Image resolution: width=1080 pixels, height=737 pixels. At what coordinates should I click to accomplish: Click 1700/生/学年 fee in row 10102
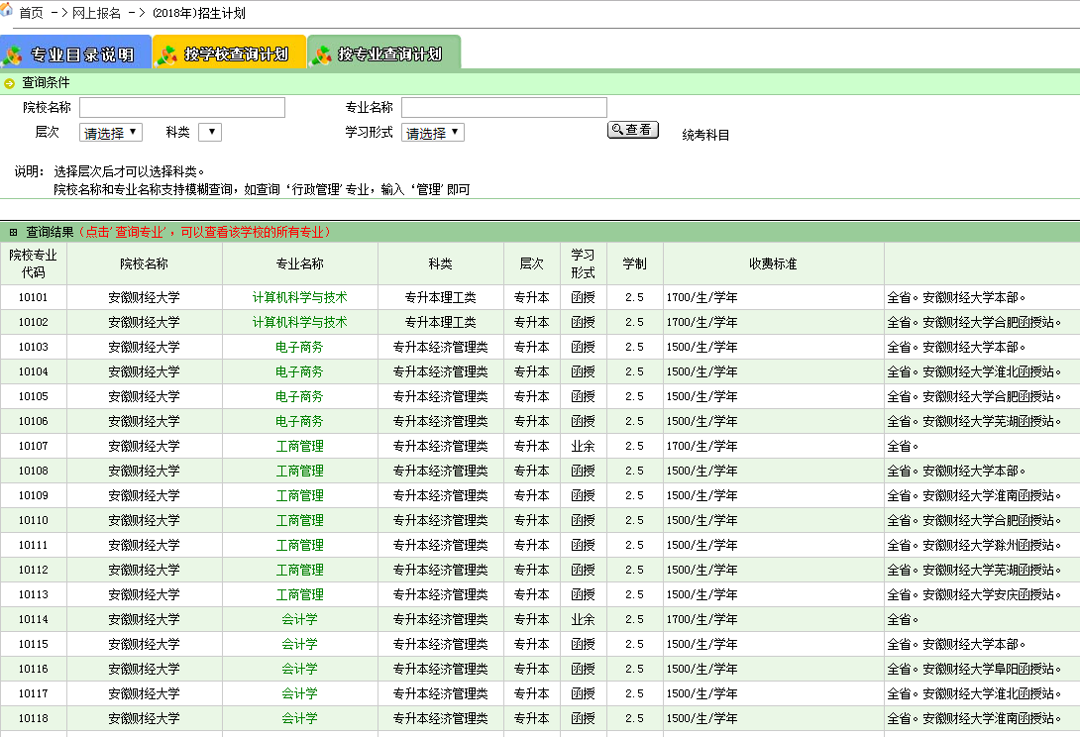702,322
